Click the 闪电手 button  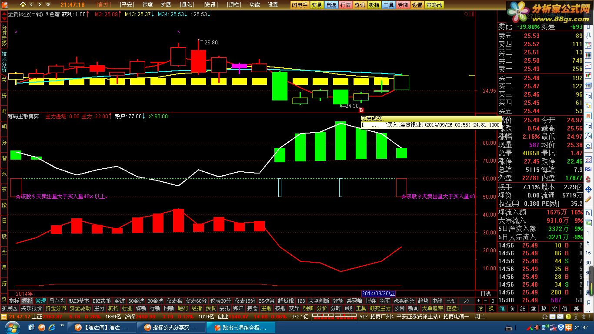tap(300, 5)
